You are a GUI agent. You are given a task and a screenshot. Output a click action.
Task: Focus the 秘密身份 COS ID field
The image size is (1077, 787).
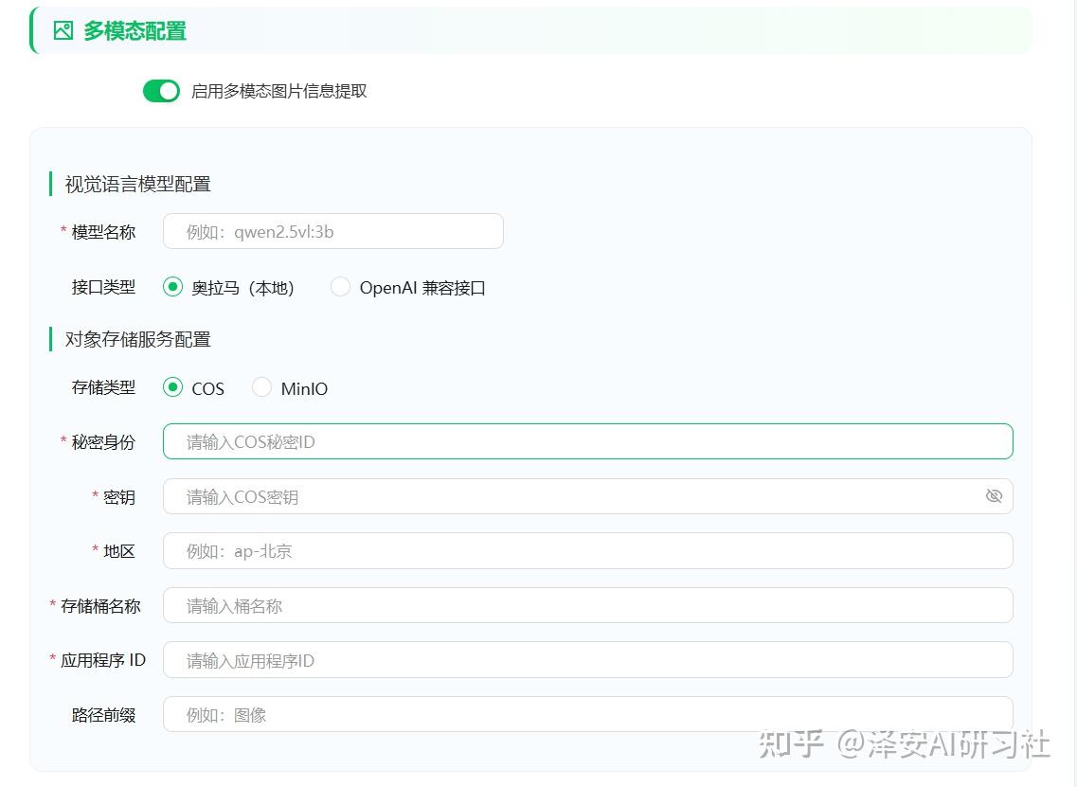click(x=587, y=441)
